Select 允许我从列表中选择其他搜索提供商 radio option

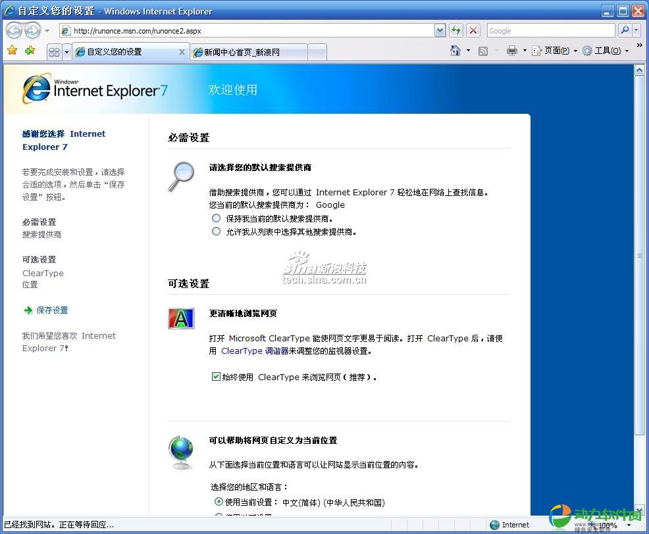tap(216, 231)
